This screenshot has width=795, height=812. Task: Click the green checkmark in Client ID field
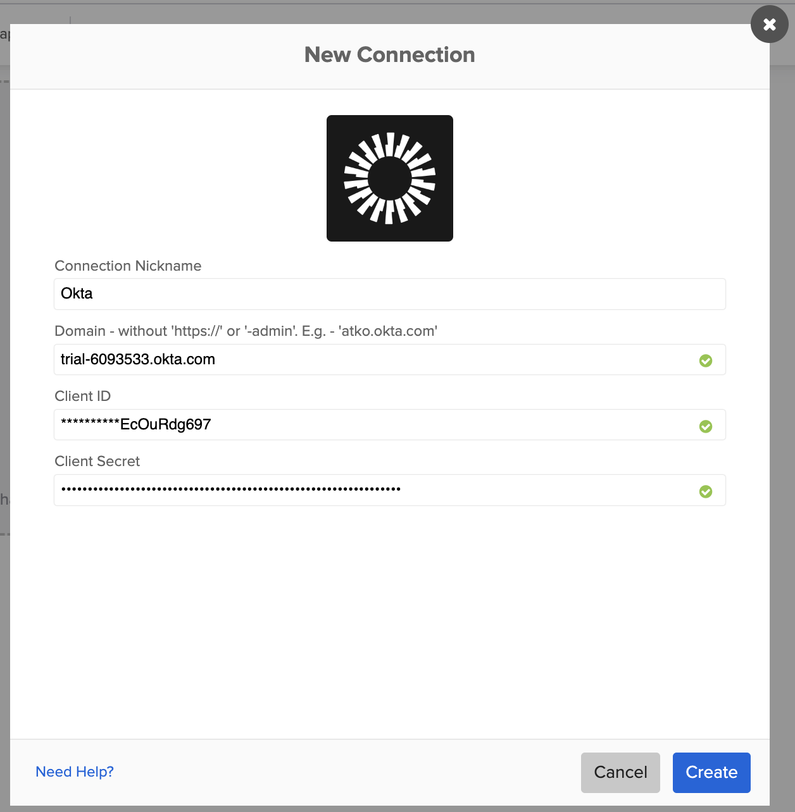(x=705, y=426)
